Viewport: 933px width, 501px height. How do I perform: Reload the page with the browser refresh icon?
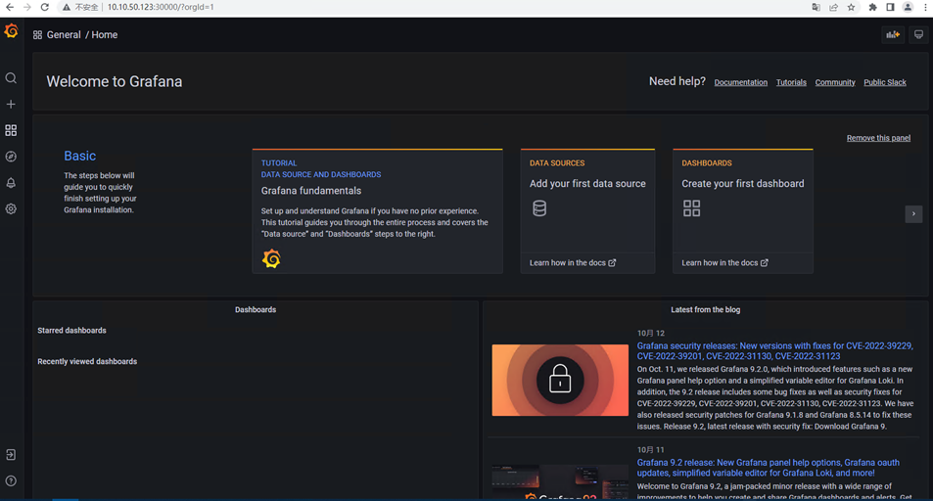[x=45, y=7]
